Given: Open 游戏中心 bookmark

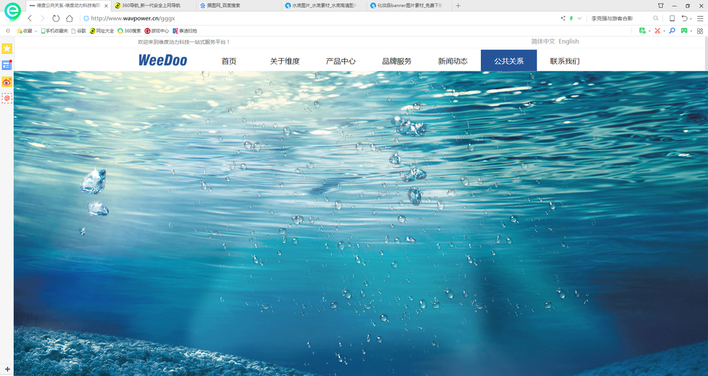Looking at the screenshot, I should 157,31.
